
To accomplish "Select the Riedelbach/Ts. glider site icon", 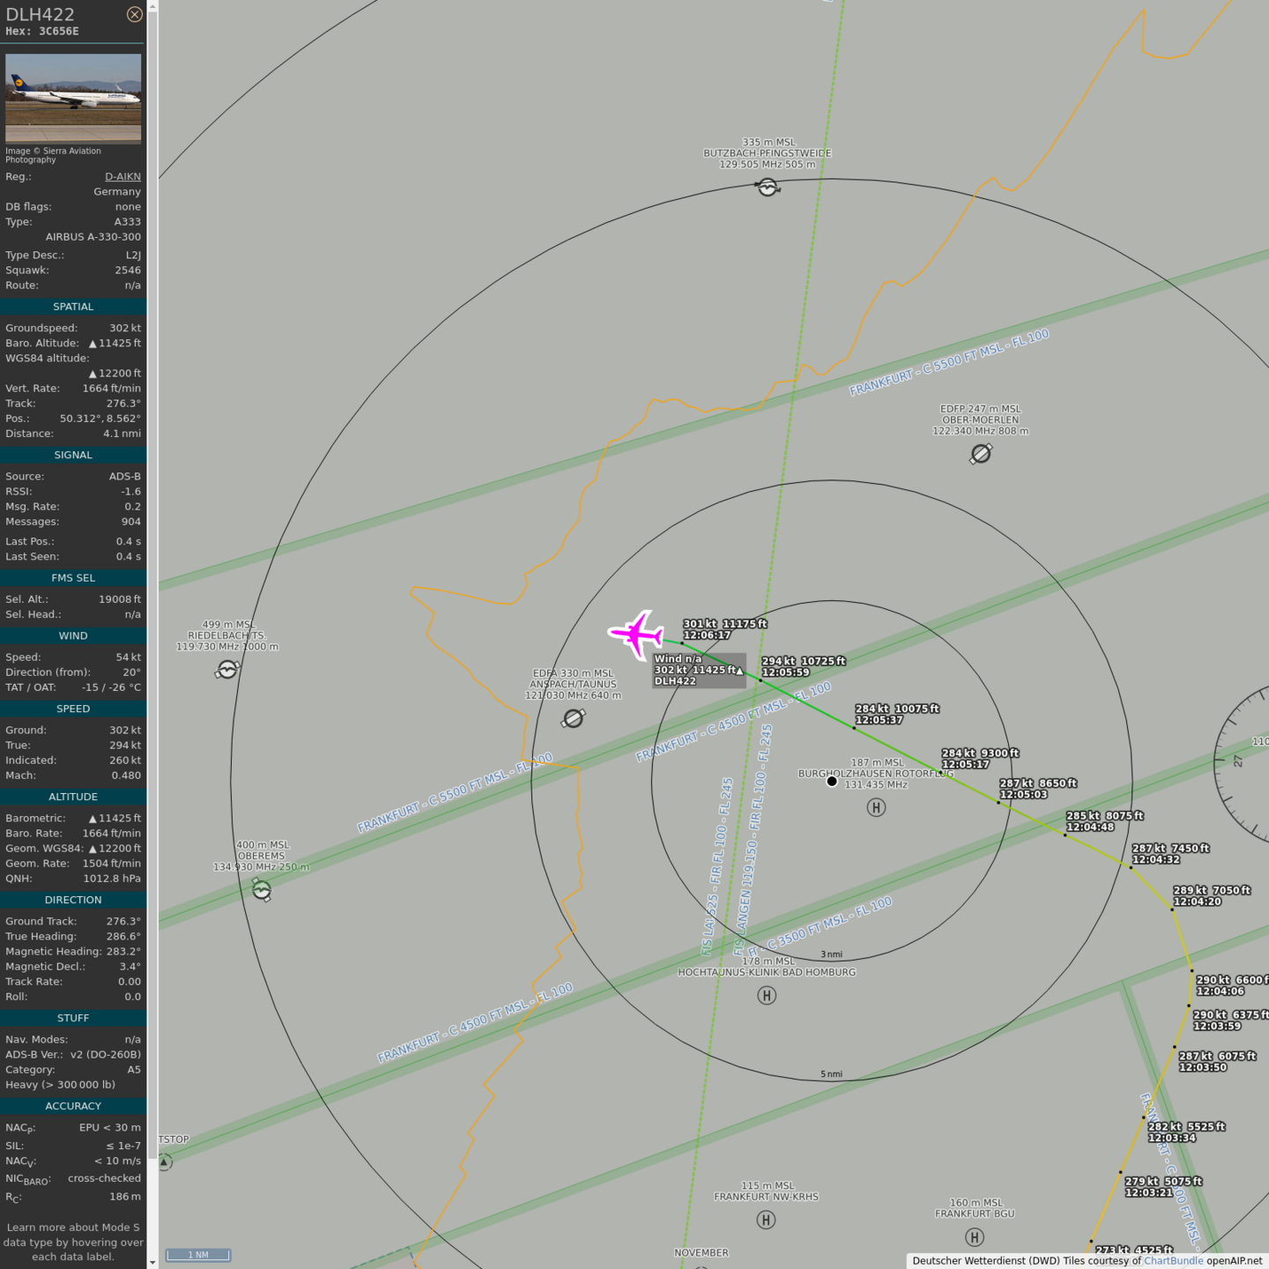I will 227,671.
